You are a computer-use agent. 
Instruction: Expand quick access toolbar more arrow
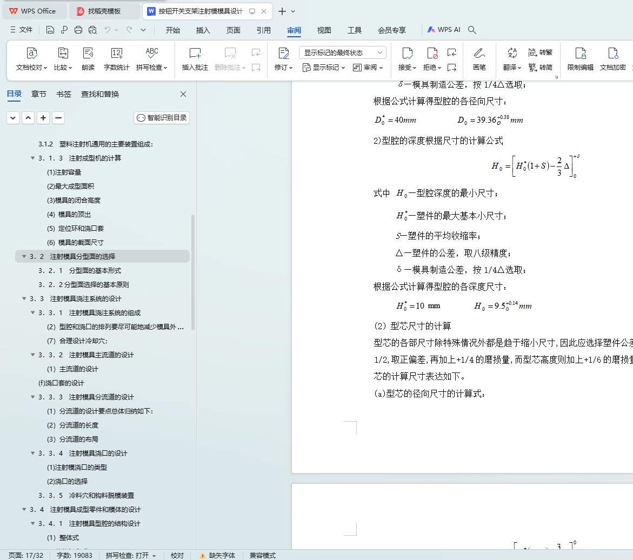[143, 30]
